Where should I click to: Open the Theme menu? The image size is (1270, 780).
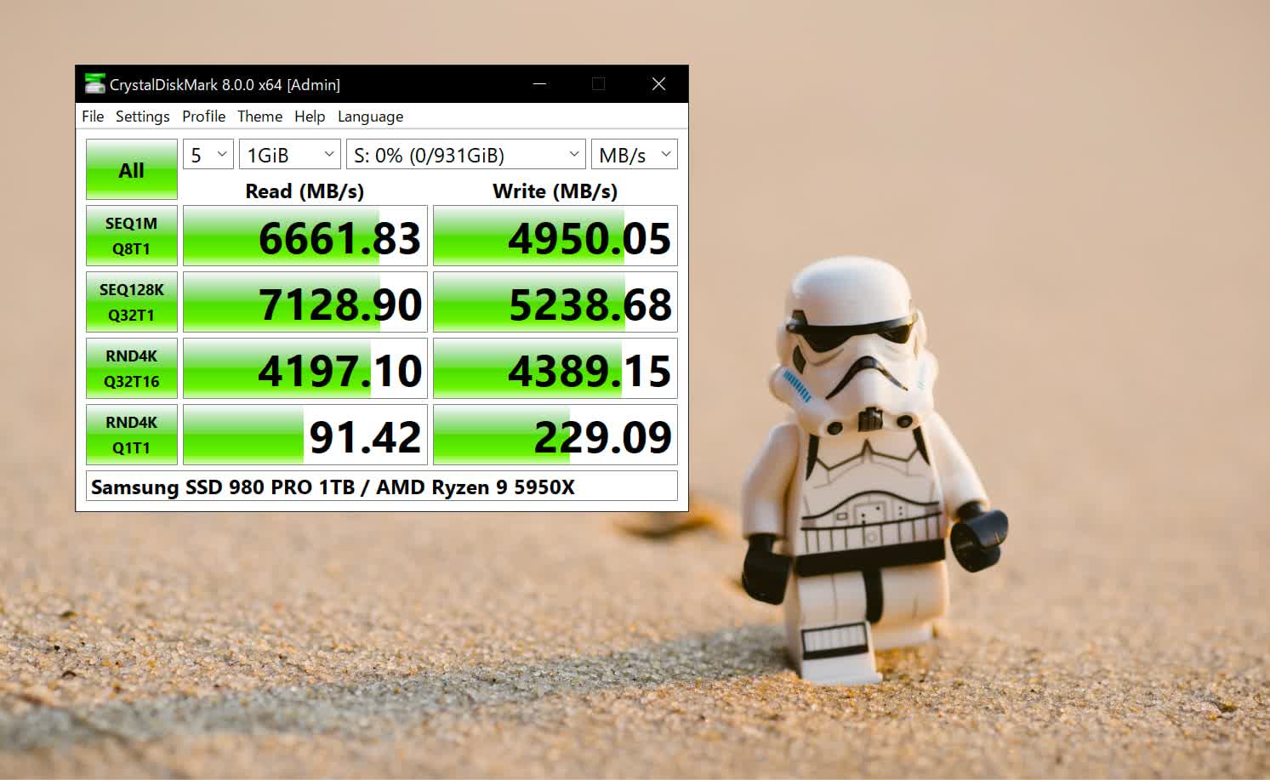click(259, 117)
